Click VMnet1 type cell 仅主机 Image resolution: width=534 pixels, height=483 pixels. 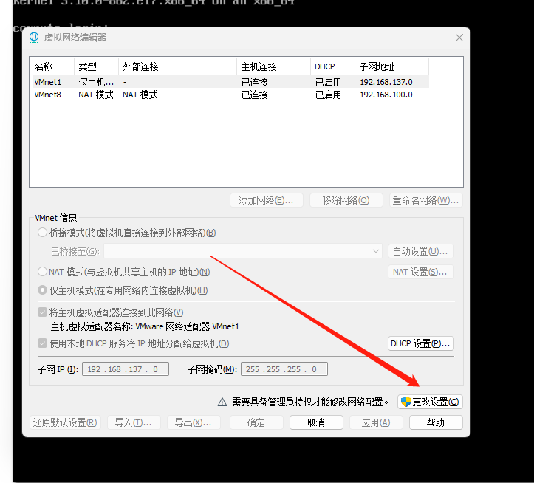coord(96,82)
